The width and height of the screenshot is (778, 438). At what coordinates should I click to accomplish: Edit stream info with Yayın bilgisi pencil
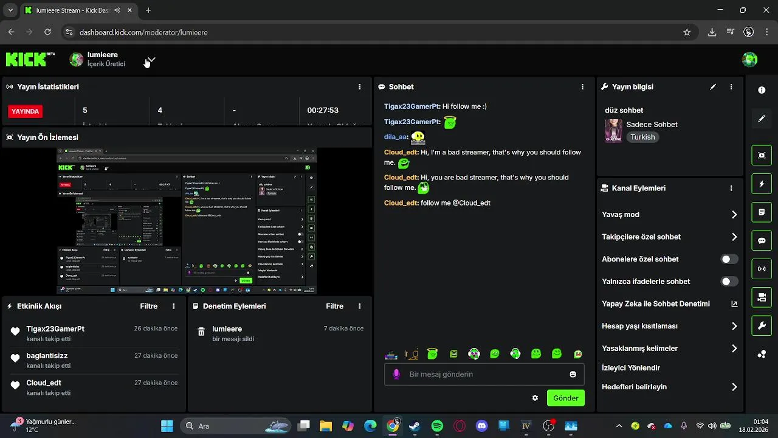pyautogui.click(x=713, y=87)
